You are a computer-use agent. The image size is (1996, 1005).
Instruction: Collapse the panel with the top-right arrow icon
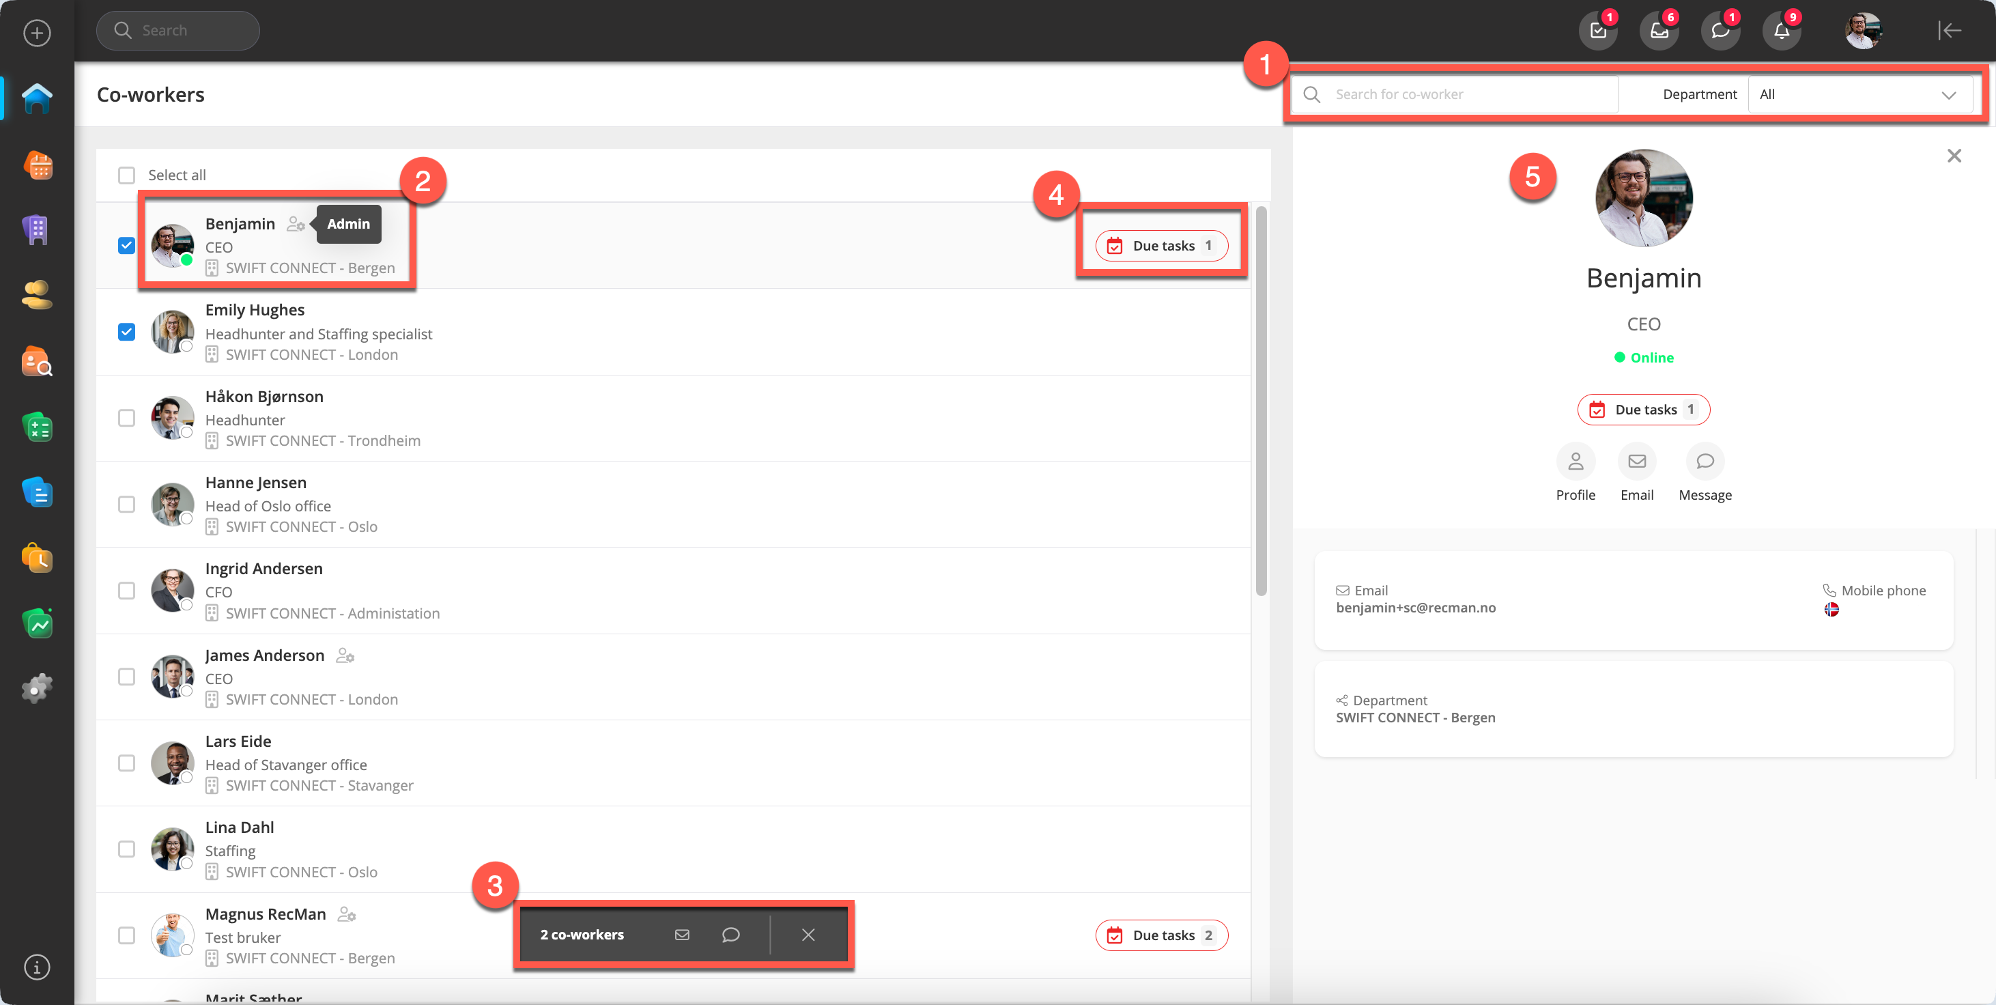[x=1949, y=31]
